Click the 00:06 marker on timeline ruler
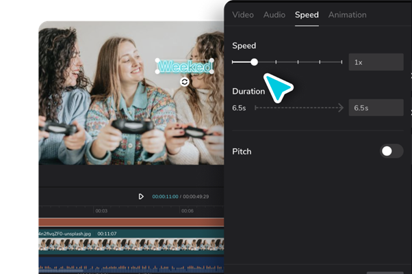Viewport: 412px width, 274px height. click(x=187, y=210)
